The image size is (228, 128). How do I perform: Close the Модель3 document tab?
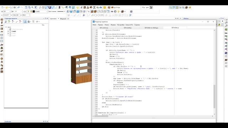point(68,19)
